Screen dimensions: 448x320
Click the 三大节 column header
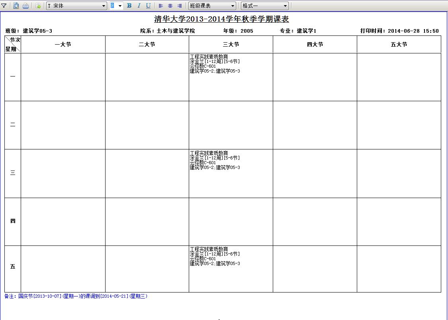(x=231, y=45)
